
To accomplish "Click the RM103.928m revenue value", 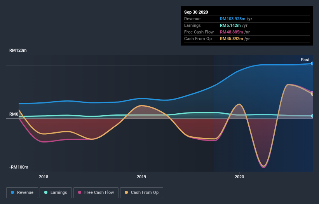I will pyautogui.click(x=232, y=19).
